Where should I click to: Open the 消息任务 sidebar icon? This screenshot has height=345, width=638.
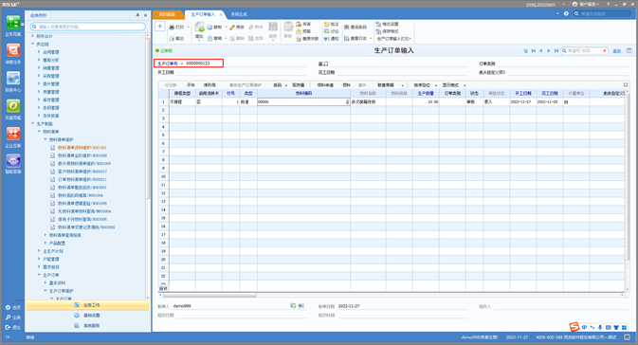coord(13,50)
